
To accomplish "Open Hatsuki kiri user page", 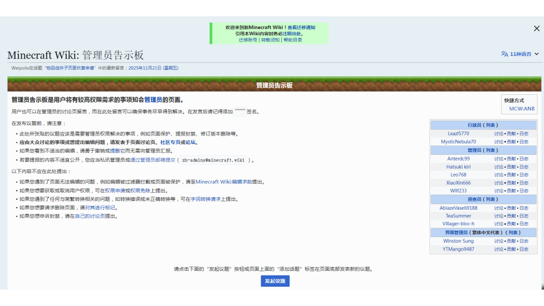I will [x=459, y=167].
